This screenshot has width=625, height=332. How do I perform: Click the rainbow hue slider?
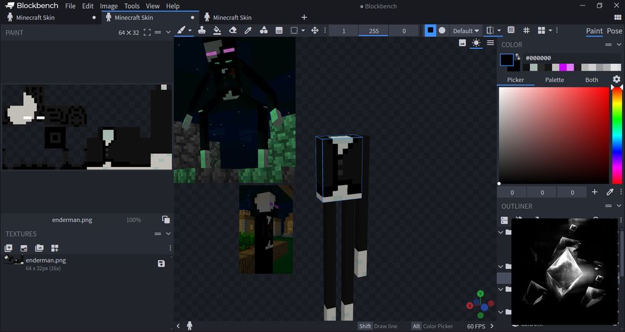coord(617,136)
